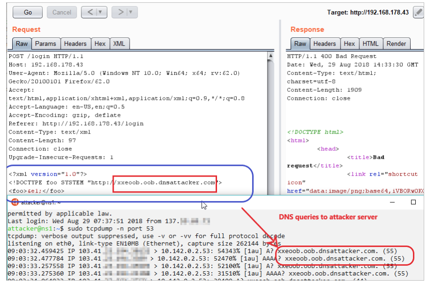Click the Go button

point(28,12)
